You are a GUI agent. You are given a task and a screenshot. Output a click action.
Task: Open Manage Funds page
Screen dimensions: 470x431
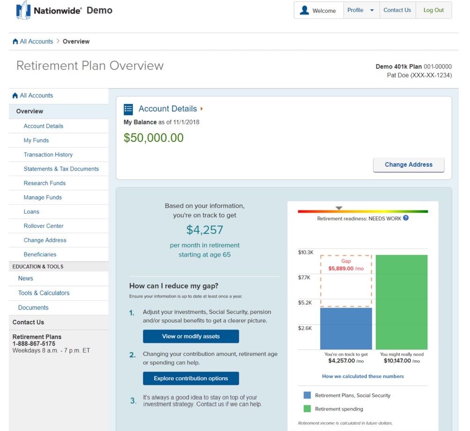(43, 198)
